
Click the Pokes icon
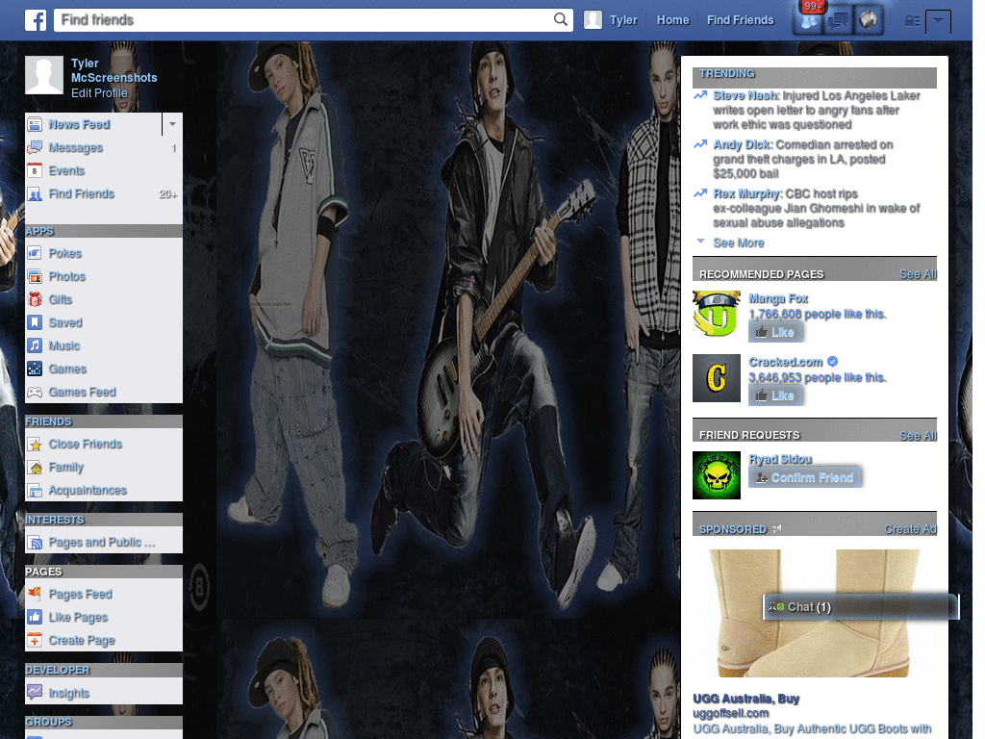pyautogui.click(x=35, y=253)
